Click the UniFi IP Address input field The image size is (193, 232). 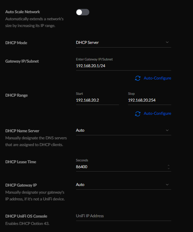point(123,216)
